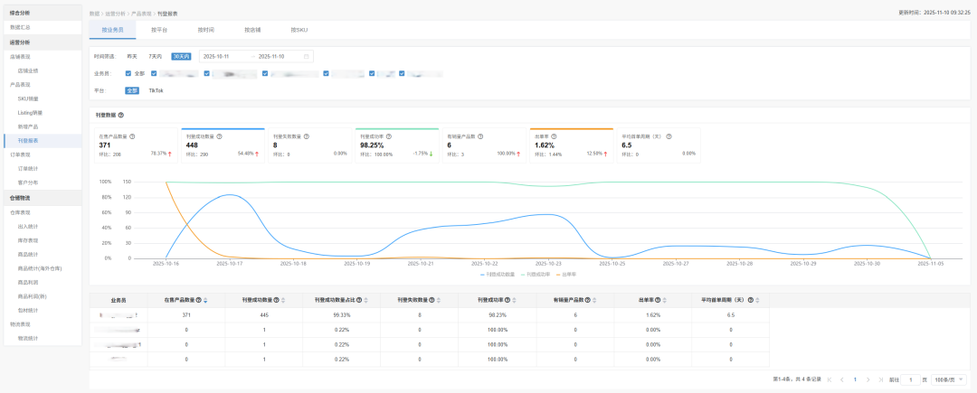Click info icon next to 在售产品数量 card
Image resolution: width=977 pixels, height=393 pixels.
132,136
